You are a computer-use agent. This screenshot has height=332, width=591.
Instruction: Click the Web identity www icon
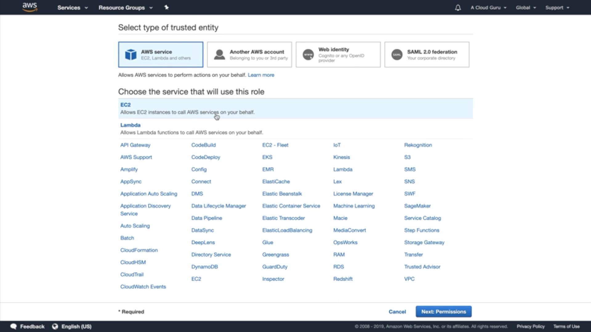click(x=308, y=55)
